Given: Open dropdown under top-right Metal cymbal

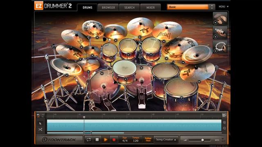Looking at the screenshot, I should click(164, 41).
